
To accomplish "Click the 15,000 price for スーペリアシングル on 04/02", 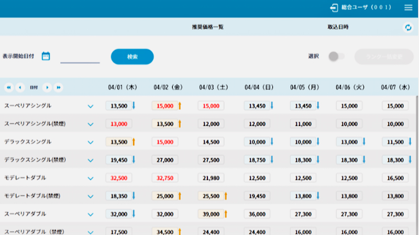I will [164, 106].
